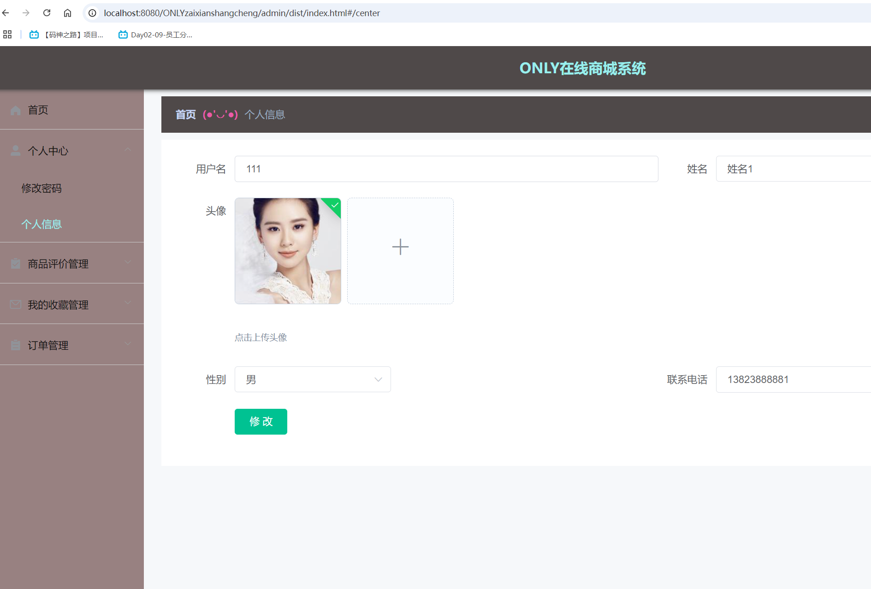The width and height of the screenshot is (871, 589).
Task: Select 个人信息 in the sidebar
Action: pos(41,224)
